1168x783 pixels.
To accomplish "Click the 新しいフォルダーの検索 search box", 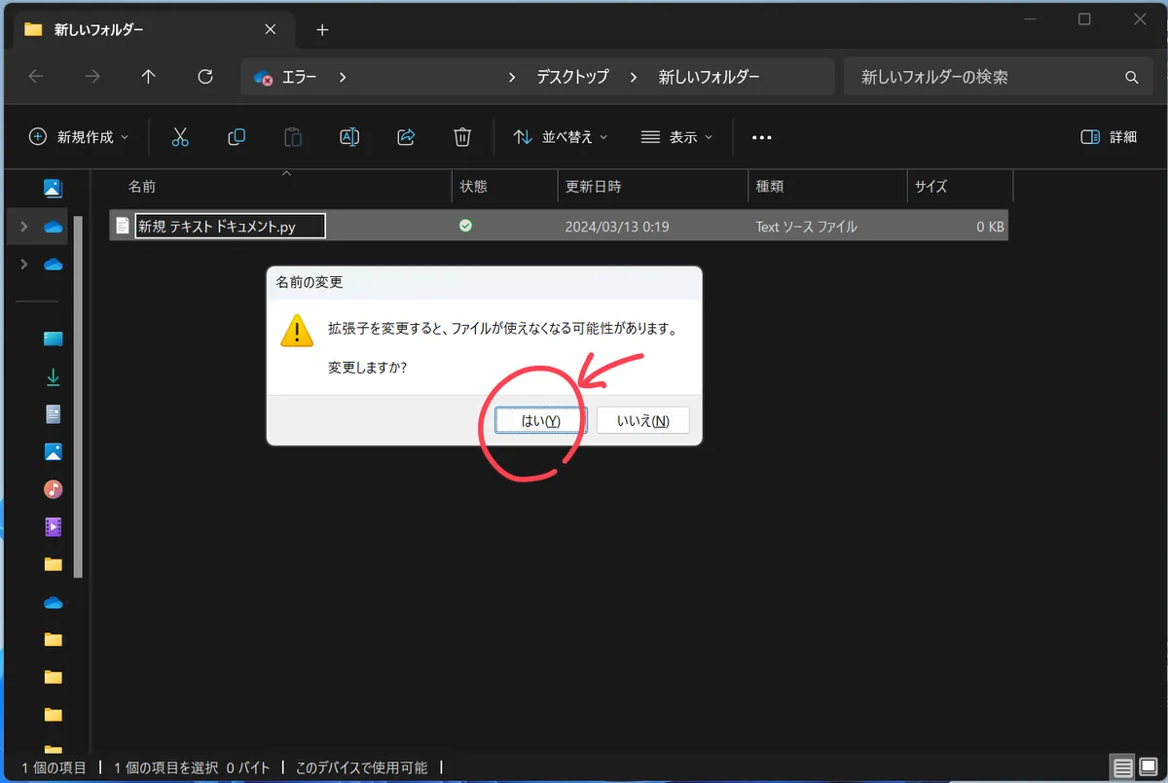I will (x=983, y=77).
